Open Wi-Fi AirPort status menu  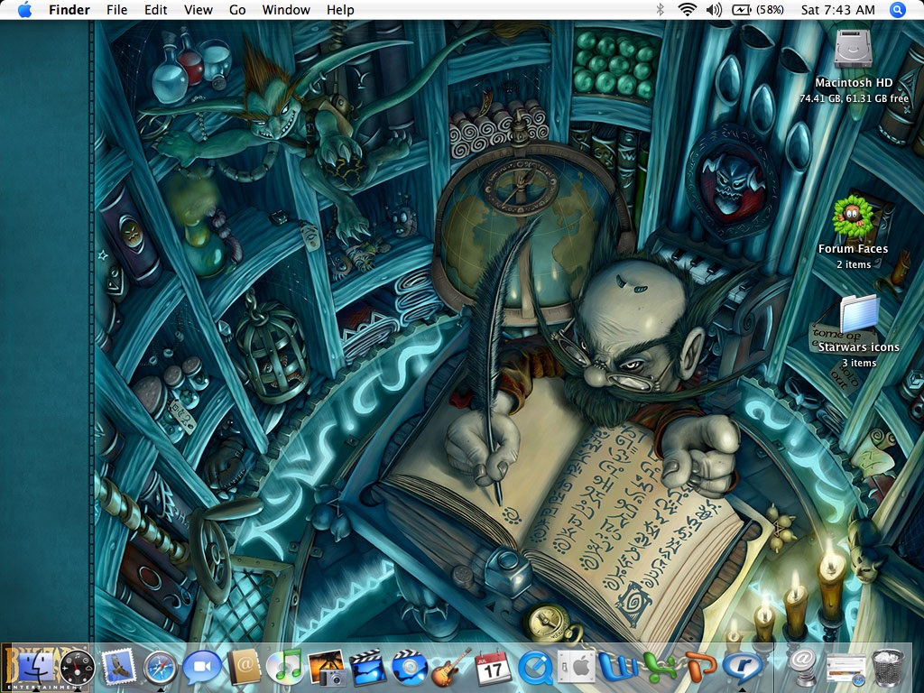(x=687, y=10)
